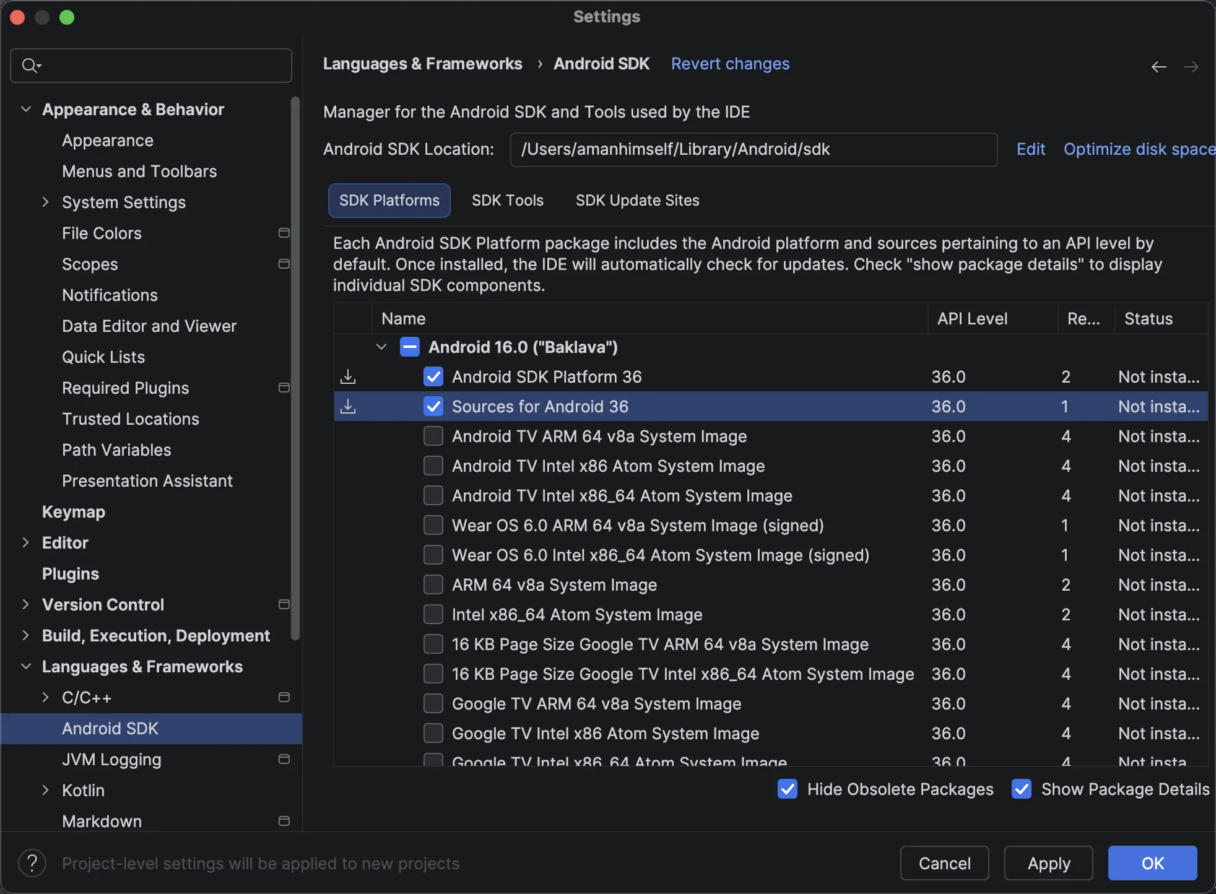Open the SDK Update Sites tab

click(x=638, y=201)
